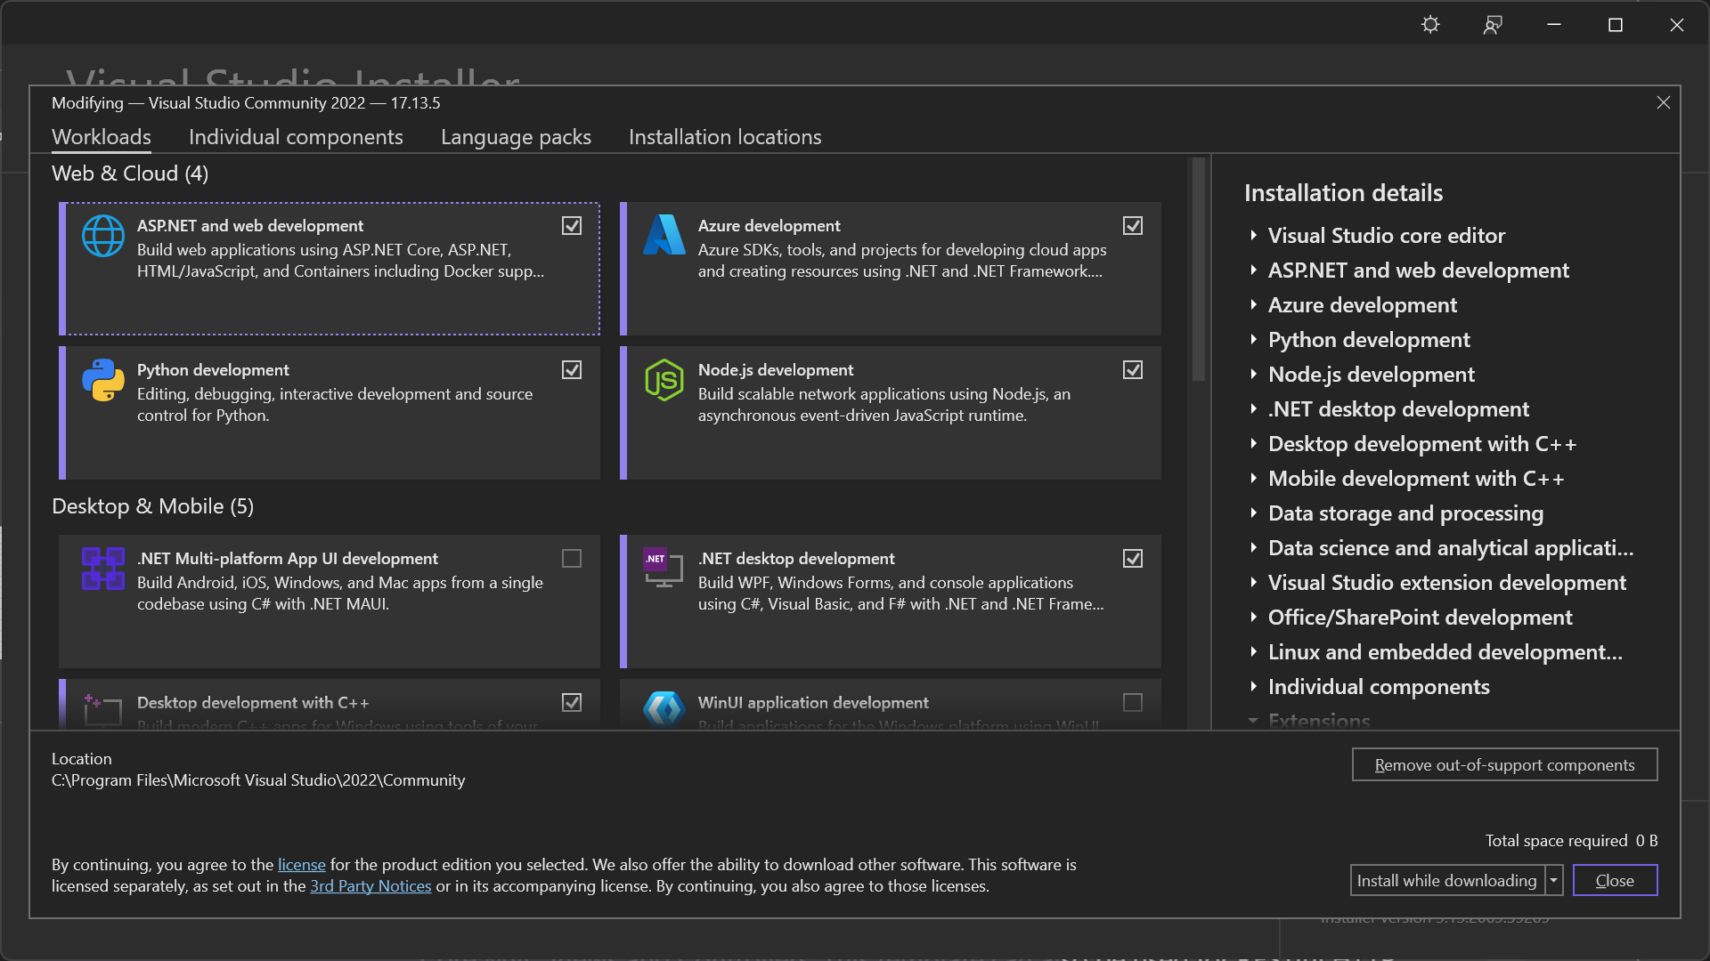The height and width of the screenshot is (961, 1710).
Task: Click the ASP.NET globe workload icon
Action: [103, 236]
